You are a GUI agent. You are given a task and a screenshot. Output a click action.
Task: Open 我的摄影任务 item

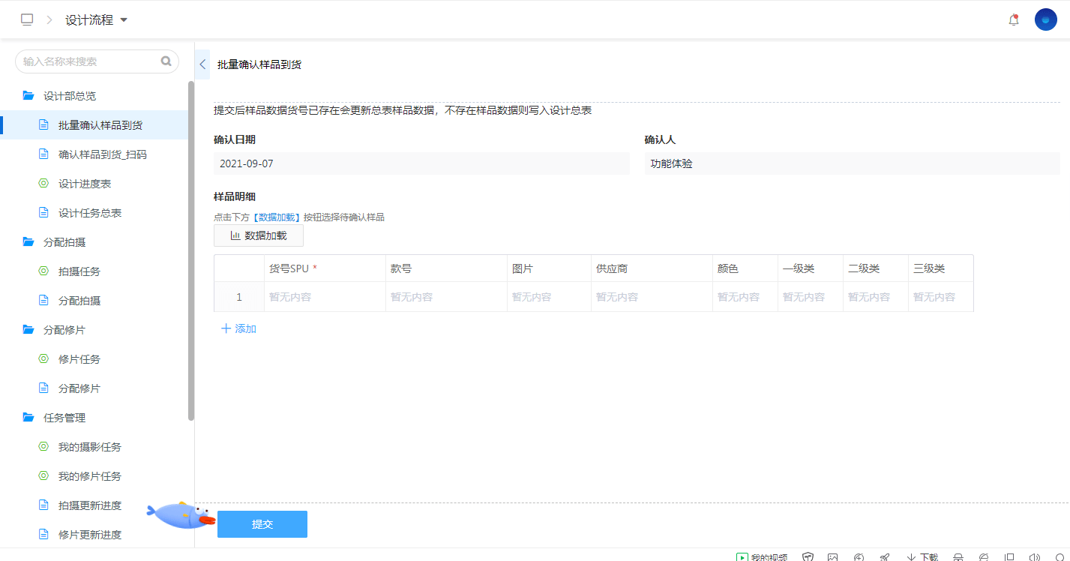[89, 447]
